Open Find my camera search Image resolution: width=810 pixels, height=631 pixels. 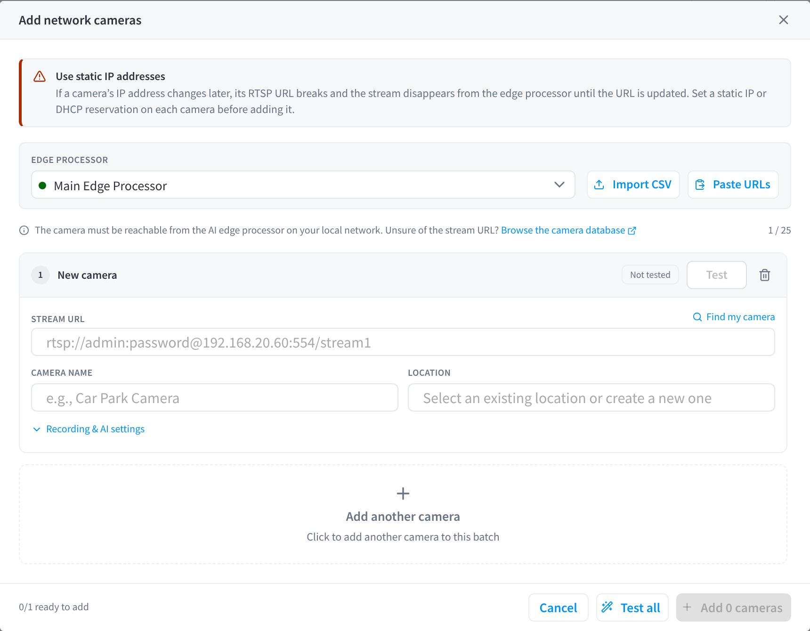[734, 317]
